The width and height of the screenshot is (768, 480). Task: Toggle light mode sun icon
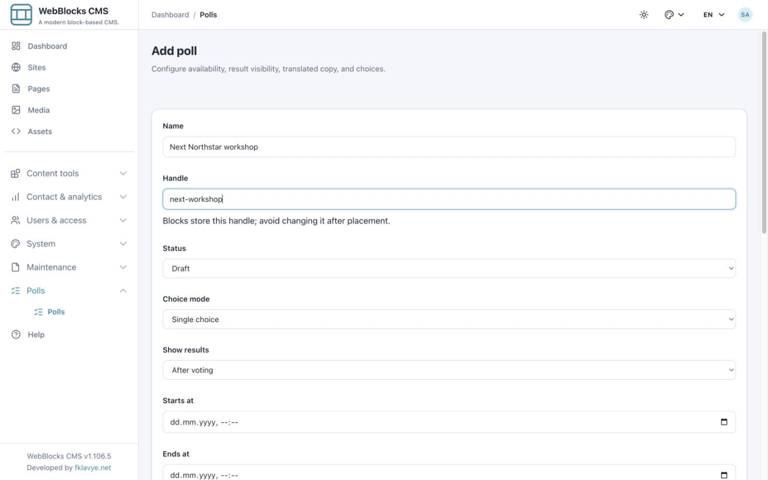pyautogui.click(x=644, y=14)
